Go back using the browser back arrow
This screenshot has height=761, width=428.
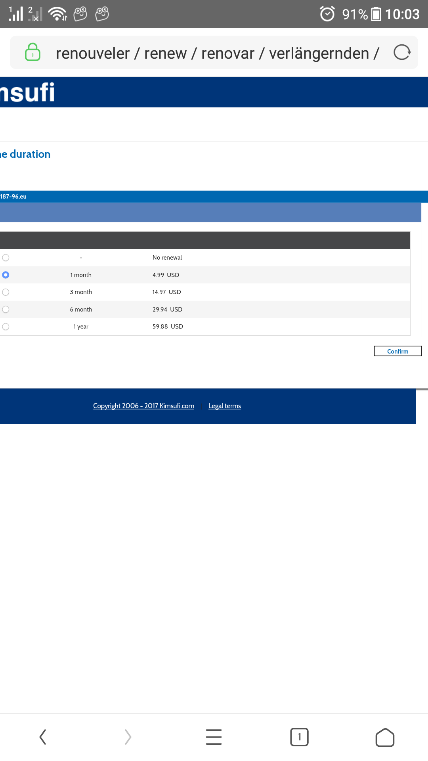pos(43,737)
